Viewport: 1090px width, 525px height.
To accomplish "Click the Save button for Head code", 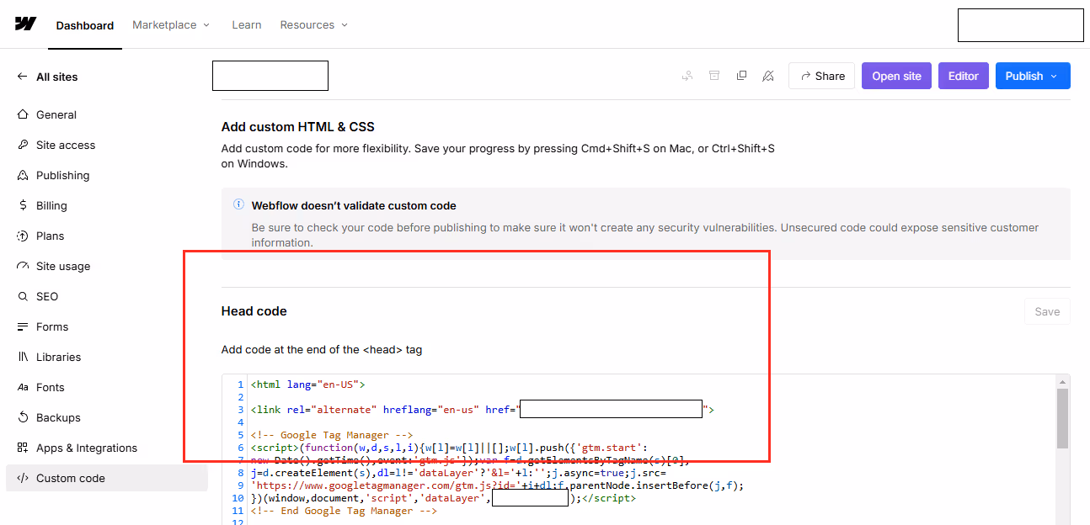I will [x=1047, y=311].
